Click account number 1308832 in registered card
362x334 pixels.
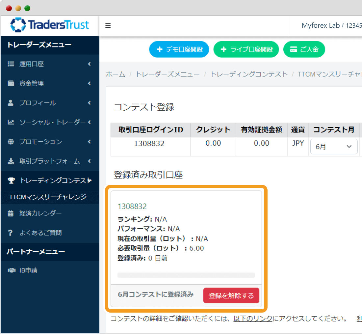tap(132, 207)
